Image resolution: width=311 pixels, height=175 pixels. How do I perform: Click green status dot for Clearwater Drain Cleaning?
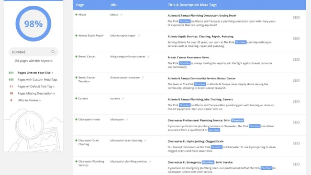coord(77,140)
